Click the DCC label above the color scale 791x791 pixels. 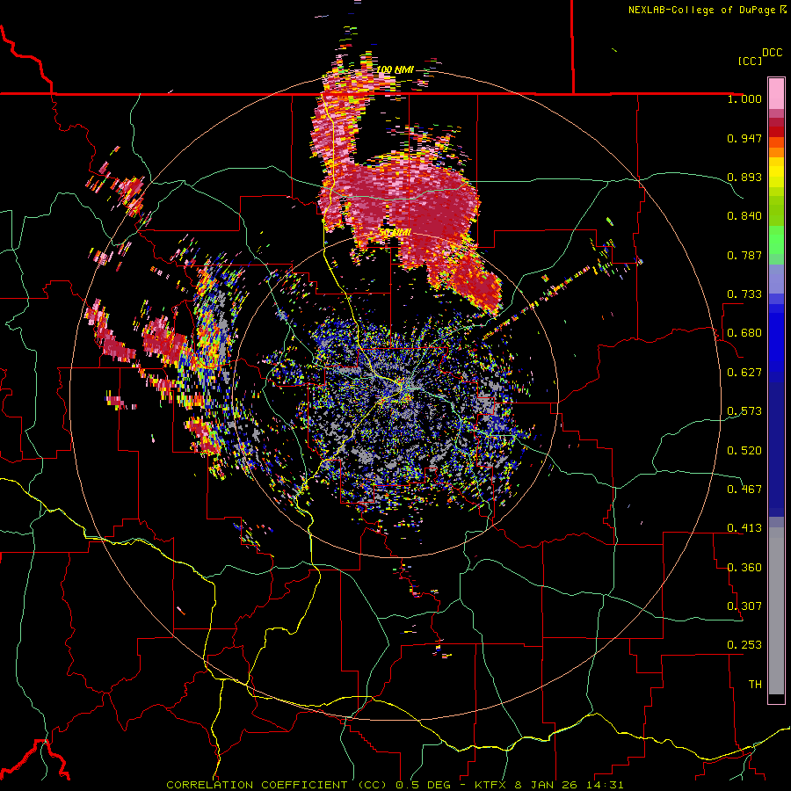pyautogui.click(x=773, y=53)
